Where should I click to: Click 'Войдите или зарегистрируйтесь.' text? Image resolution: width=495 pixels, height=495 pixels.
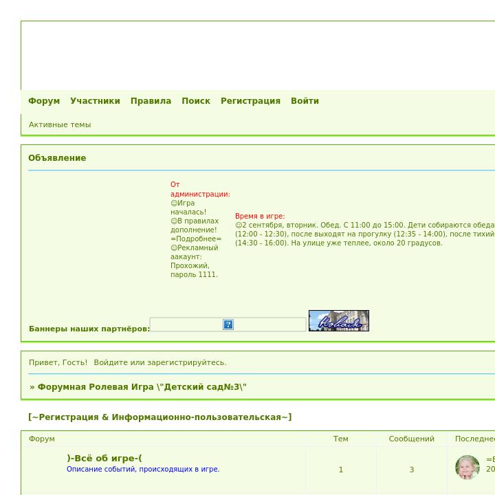[x=160, y=362]
